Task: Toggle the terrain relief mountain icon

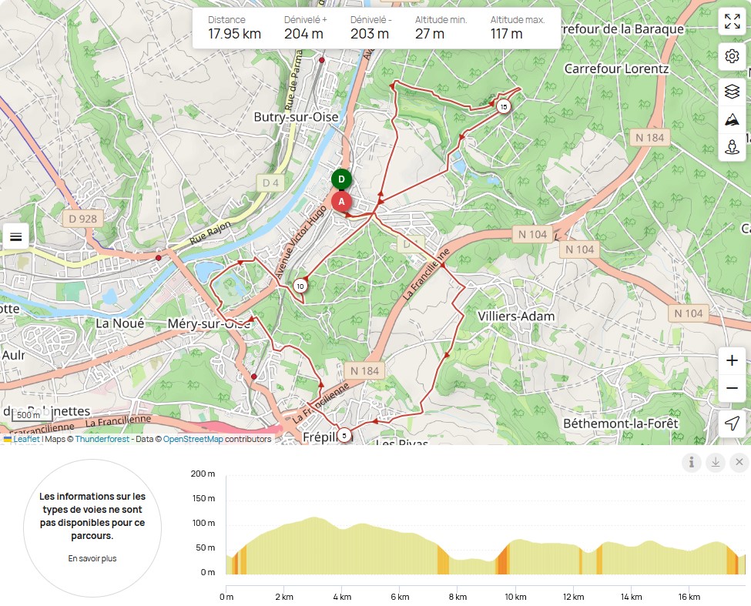Action: (x=732, y=119)
